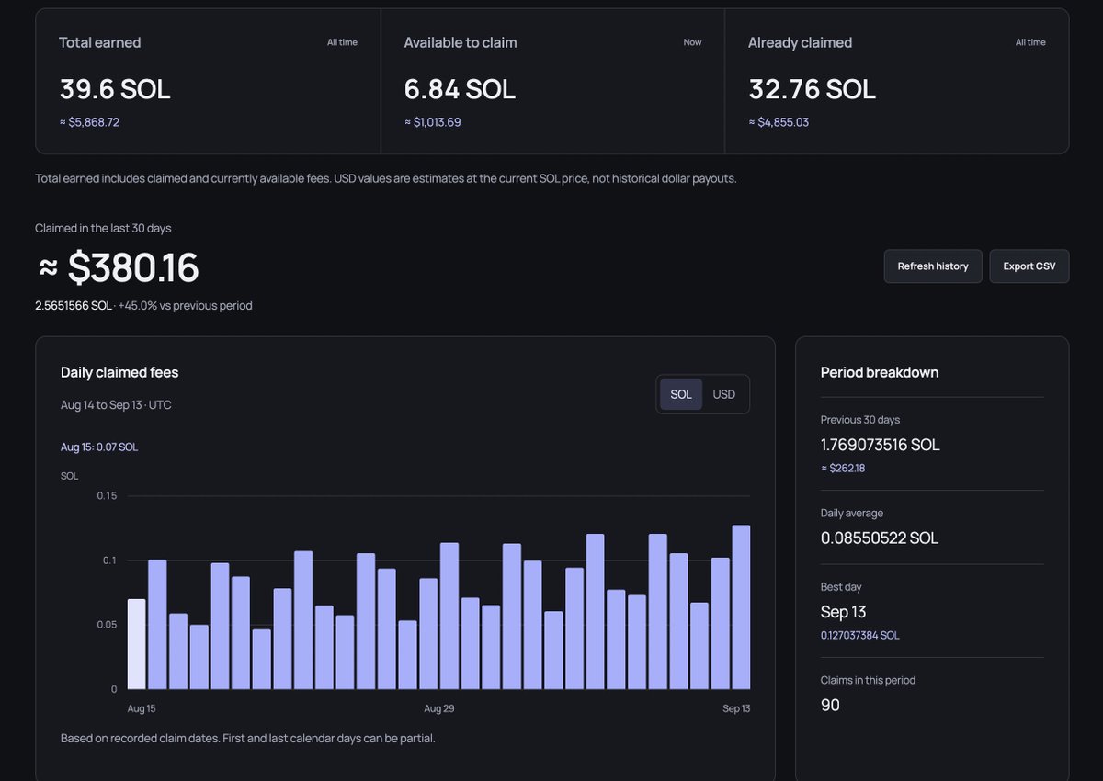1103x781 pixels.
Task: Click the ≈ $262.18 estimate
Action: [x=843, y=469]
